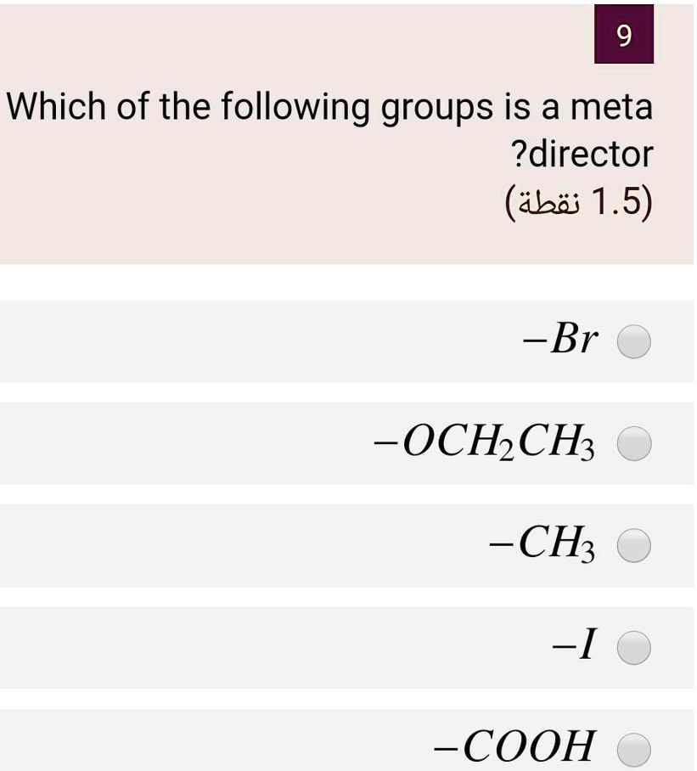Image resolution: width=697 pixels, height=771 pixels.
Task: Select the −OCH₂CH₃ radio button
Action: [632, 442]
